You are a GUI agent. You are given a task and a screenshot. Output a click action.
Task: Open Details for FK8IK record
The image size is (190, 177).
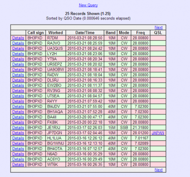[18, 122]
